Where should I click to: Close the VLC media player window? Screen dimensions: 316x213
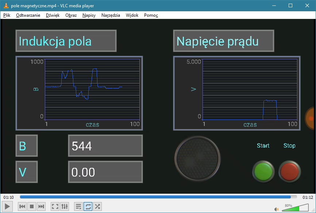point(307,5)
